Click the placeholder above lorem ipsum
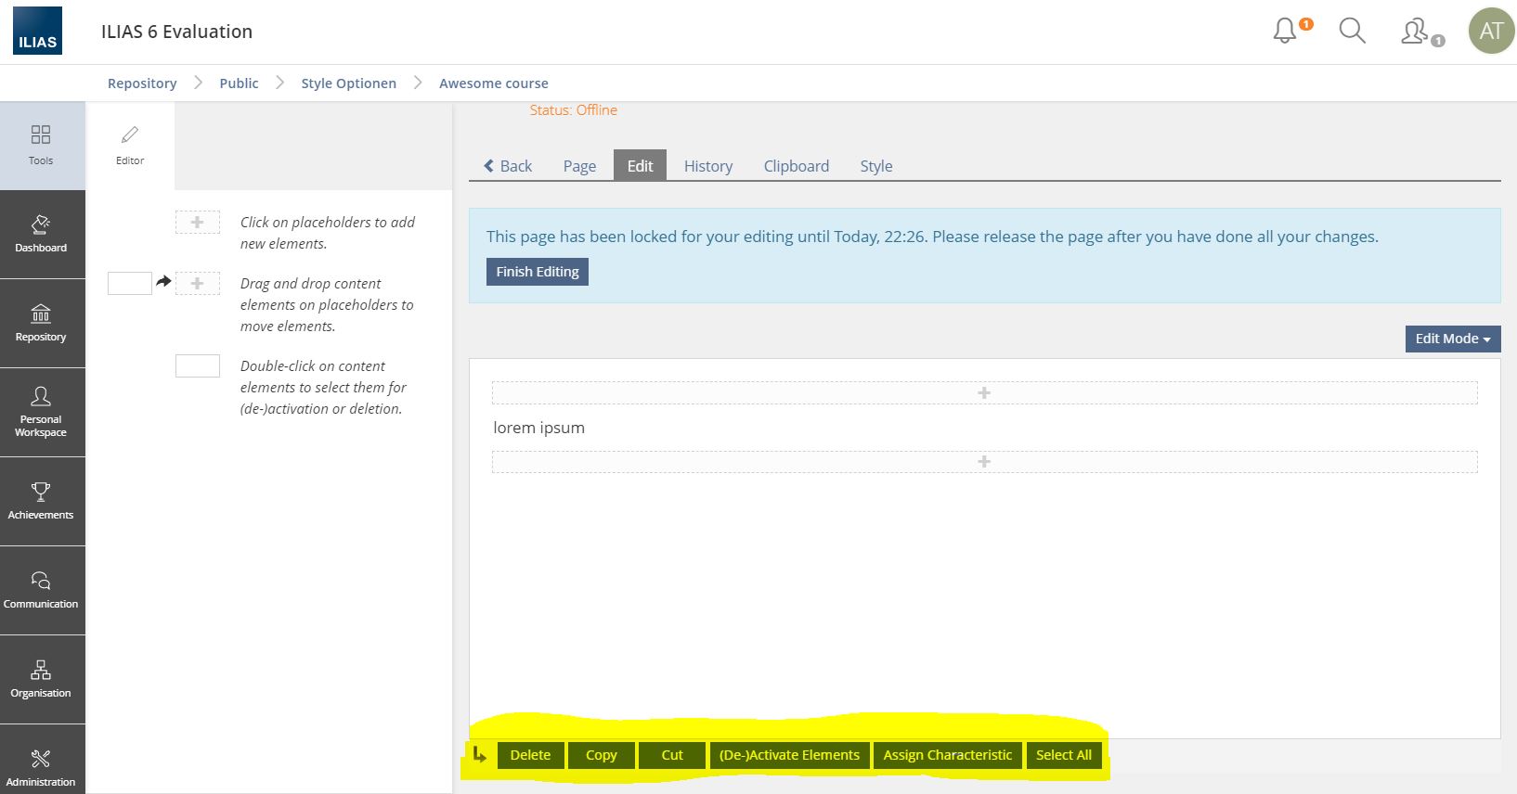Image resolution: width=1517 pixels, height=794 pixels. tap(984, 393)
